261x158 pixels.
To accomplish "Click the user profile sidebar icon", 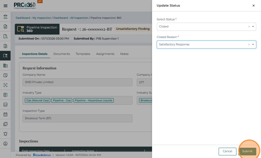I will pyautogui.click(x=5, y=144).
